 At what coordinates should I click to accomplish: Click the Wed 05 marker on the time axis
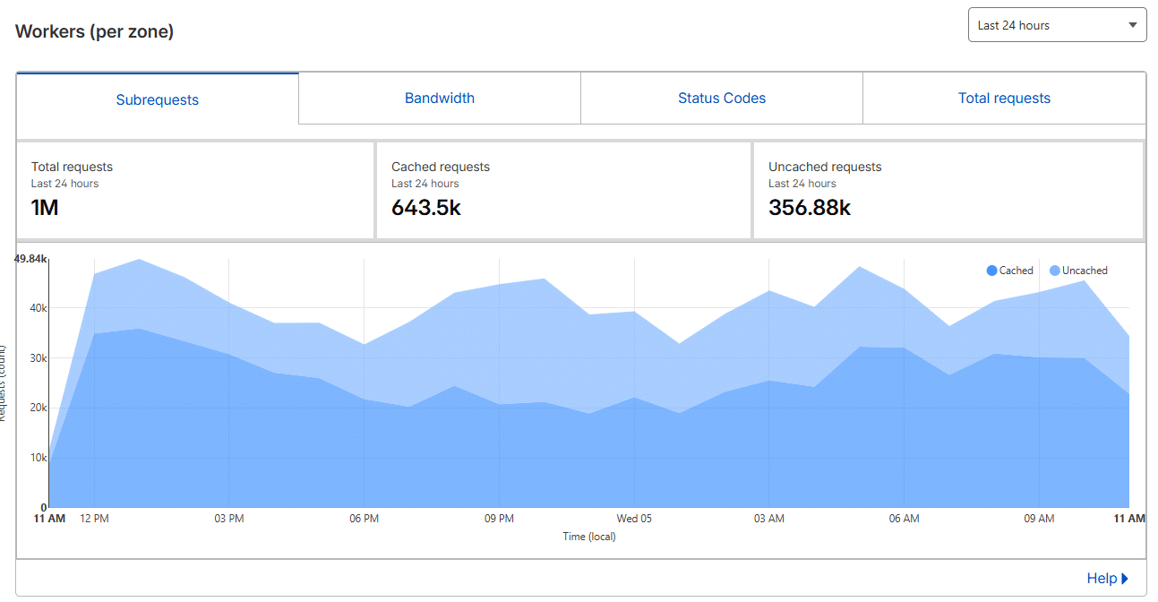tap(634, 519)
